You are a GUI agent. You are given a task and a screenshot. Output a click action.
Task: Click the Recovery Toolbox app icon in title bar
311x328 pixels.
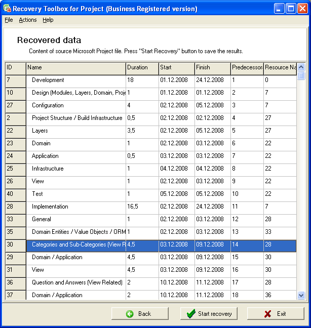pyautogui.click(x=7, y=9)
